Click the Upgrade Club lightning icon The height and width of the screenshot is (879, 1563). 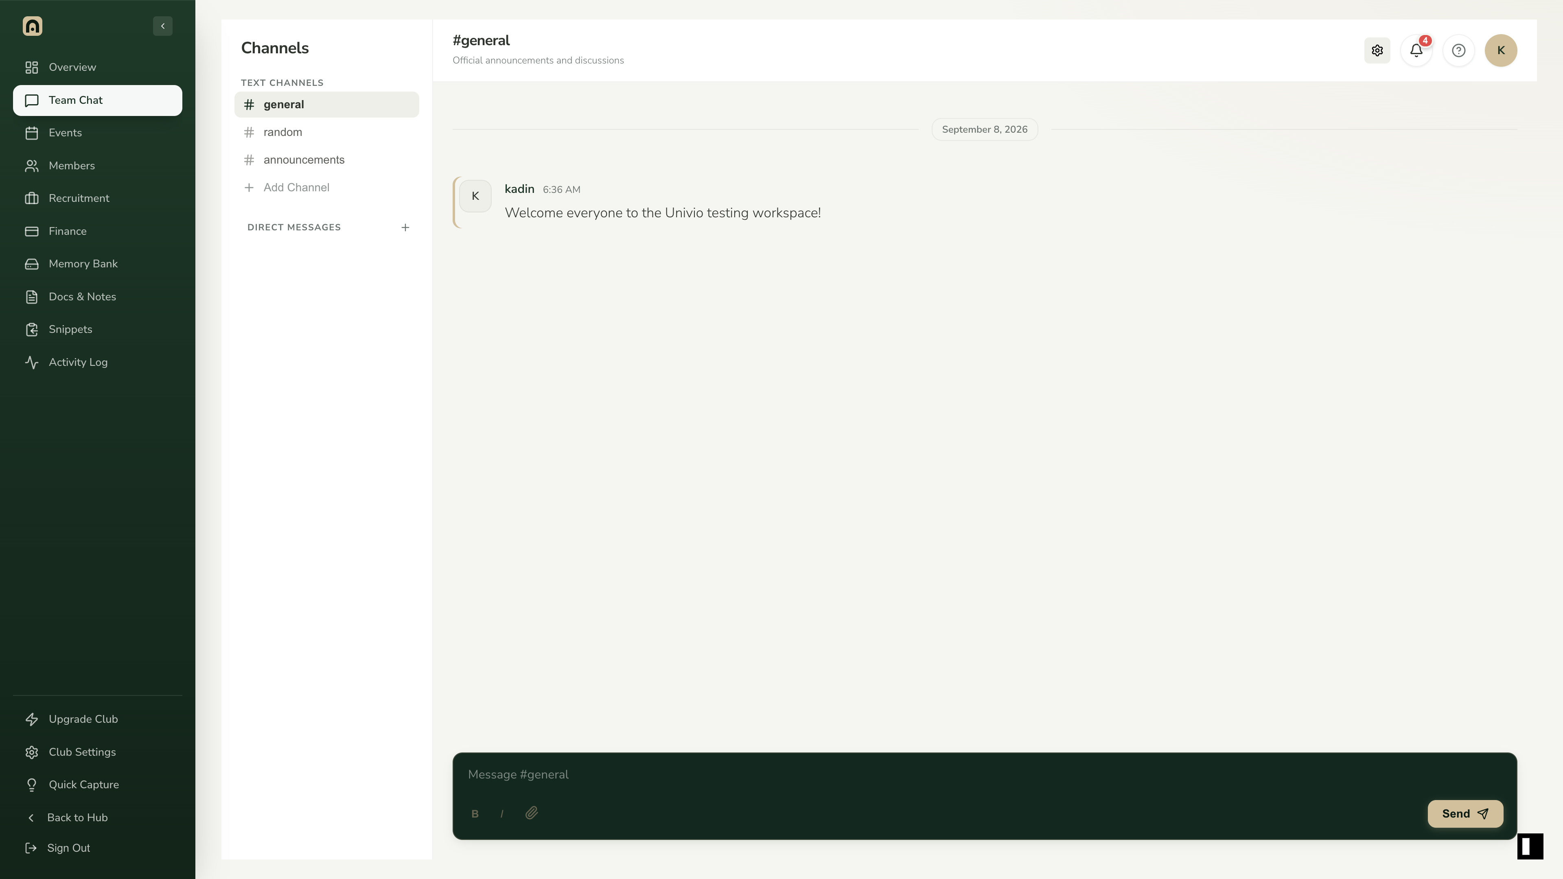click(x=32, y=719)
